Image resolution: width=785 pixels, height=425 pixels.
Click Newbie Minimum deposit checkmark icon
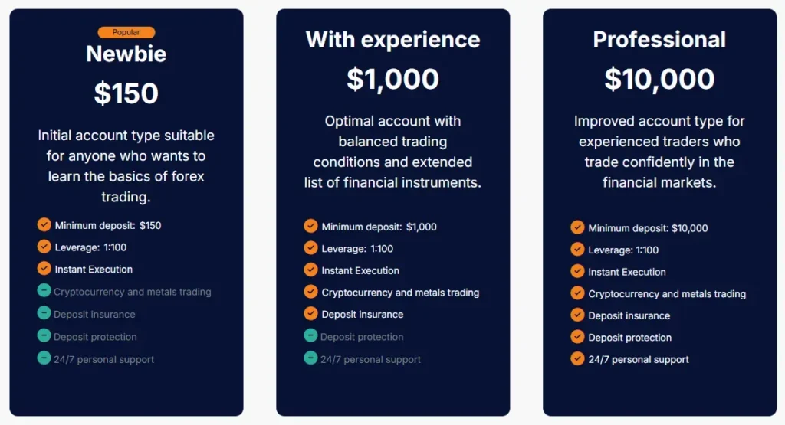tap(44, 225)
